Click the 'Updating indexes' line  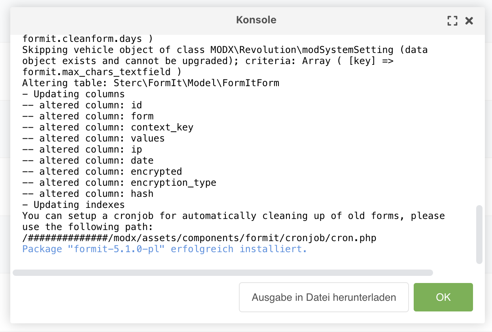[74, 205]
